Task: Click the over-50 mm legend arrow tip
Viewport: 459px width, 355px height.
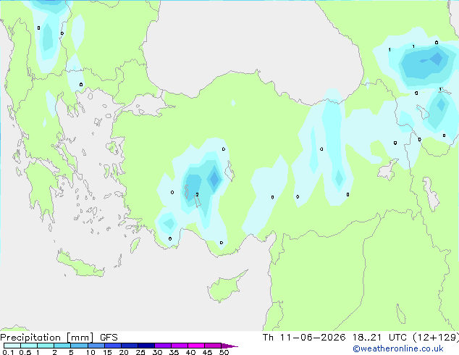Action: 230,346
